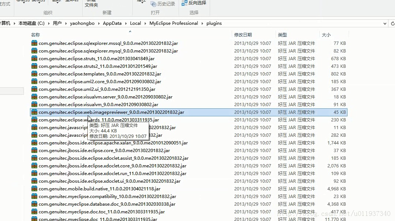This screenshot has width=395, height=221.
Task: Click the history (历史记录) ribbon button
Action: coord(163,4)
